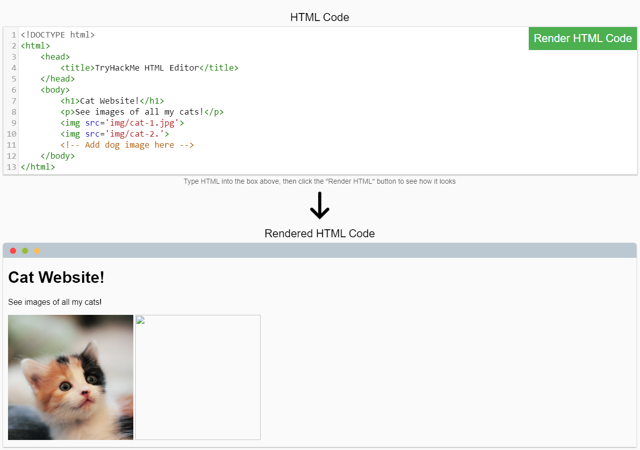Click the black downward arrow
Image resolution: width=640 pixels, height=450 pixels.
point(320,206)
